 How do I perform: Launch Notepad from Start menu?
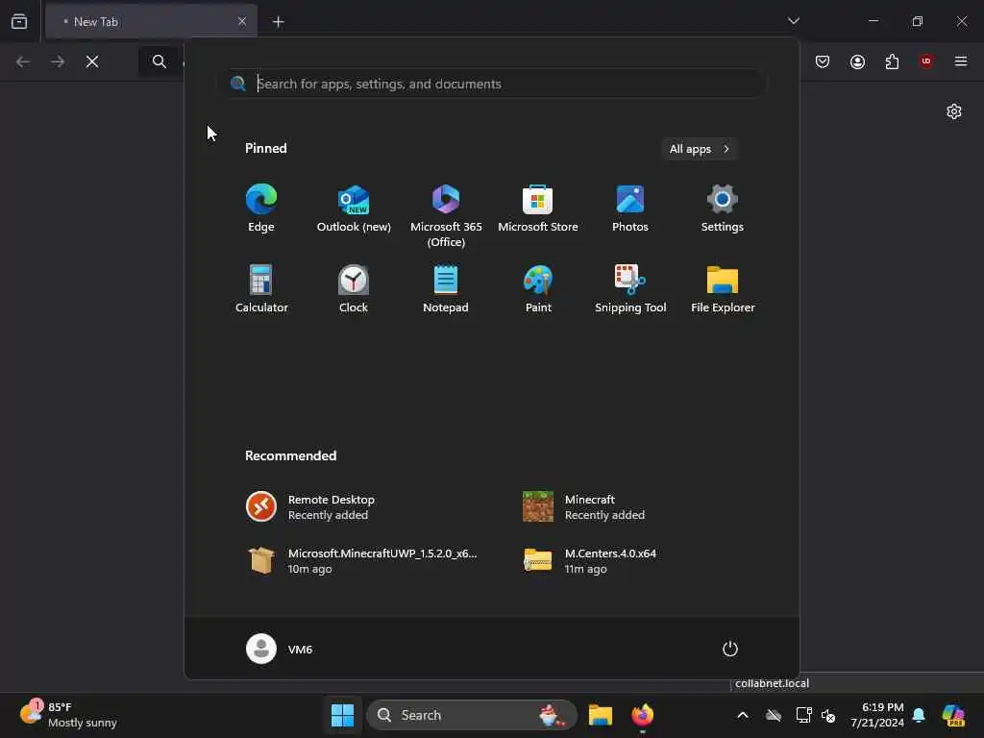coord(446,289)
